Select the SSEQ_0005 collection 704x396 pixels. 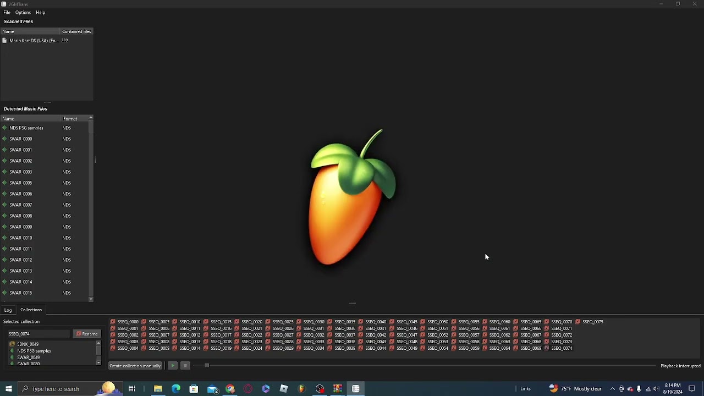click(156, 322)
